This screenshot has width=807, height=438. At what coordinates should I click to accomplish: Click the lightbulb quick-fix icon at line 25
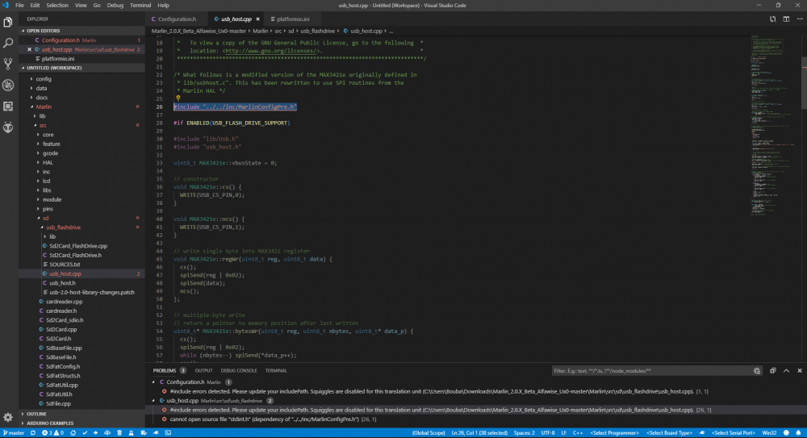pos(178,98)
